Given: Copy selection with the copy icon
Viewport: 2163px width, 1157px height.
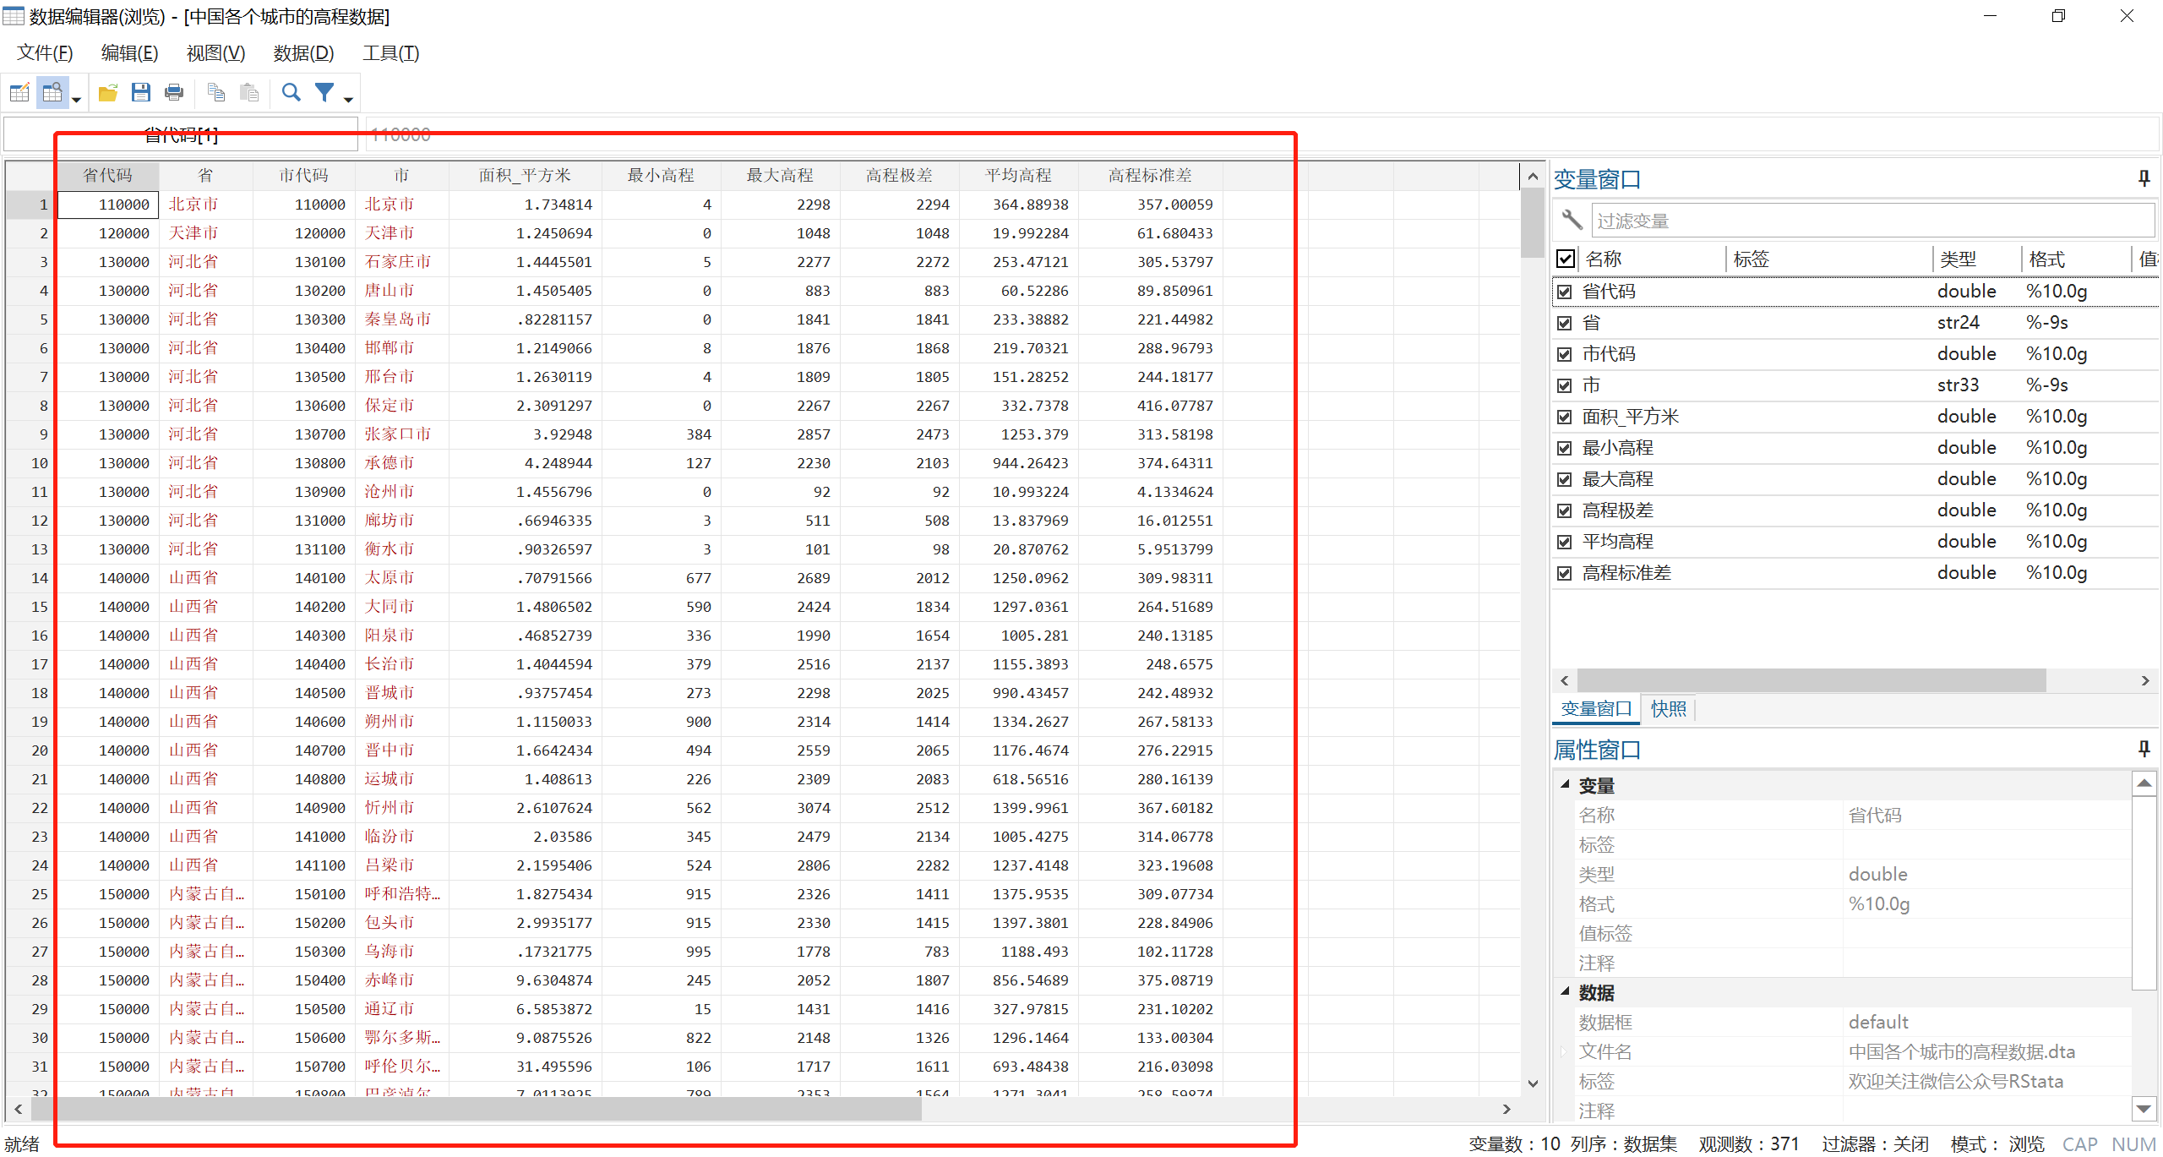Looking at the screenshot, I should pos(216,92).
